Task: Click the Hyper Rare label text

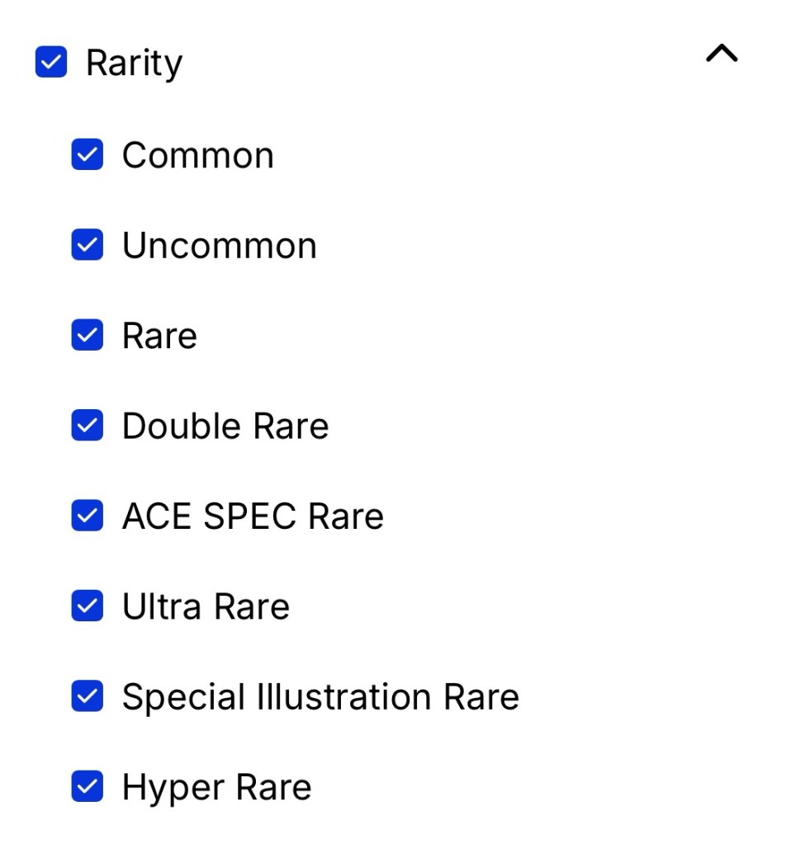Action: coord(216,788)
